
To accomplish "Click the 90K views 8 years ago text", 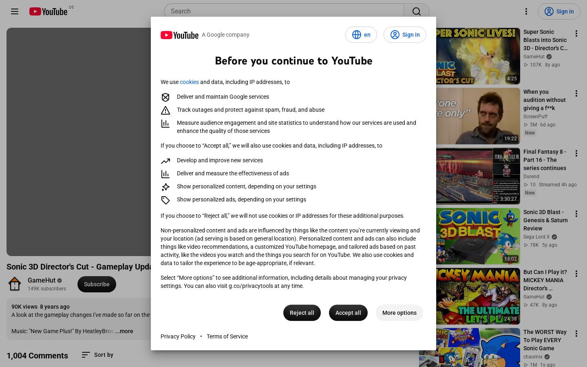I will pos(40,307).
